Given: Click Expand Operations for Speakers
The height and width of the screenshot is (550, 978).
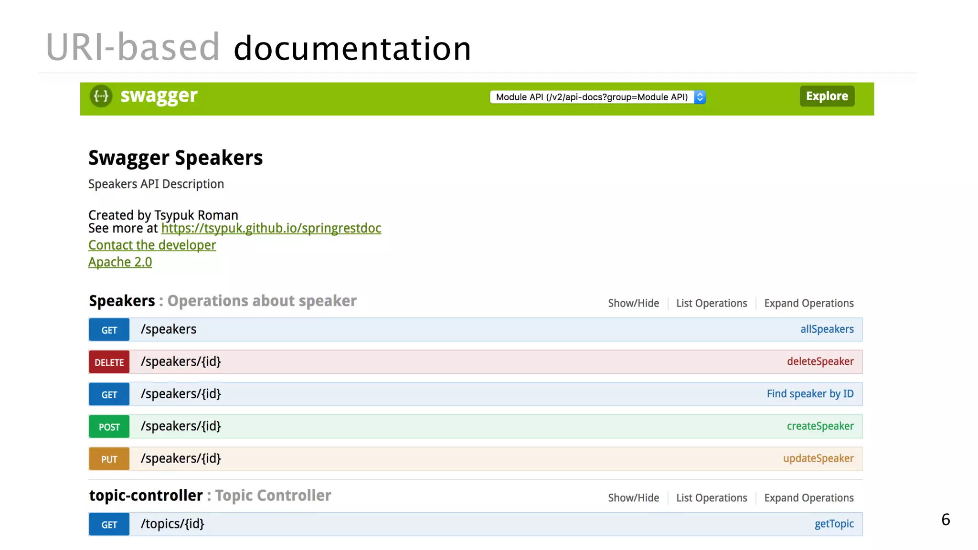Looking at the screenshot, I should pyautogui.click(x=809, y=303).
